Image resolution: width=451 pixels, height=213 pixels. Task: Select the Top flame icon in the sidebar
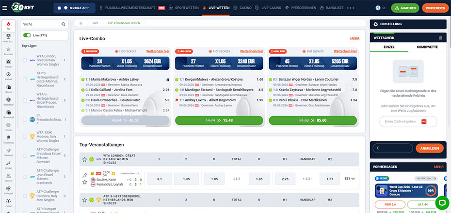pos(9,25)
